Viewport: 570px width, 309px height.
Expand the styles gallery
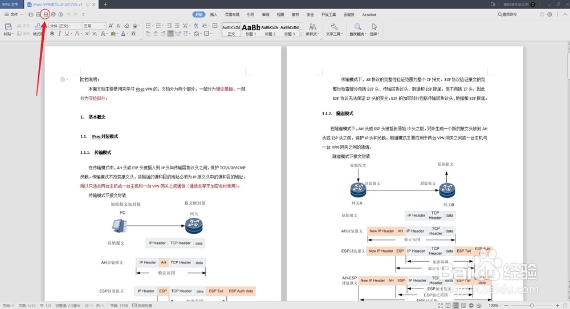pos(301,34)
